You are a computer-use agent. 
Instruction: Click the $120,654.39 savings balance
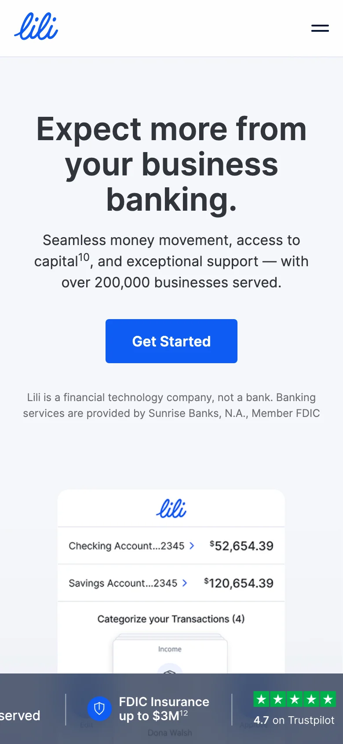click(x=239, y=583)
